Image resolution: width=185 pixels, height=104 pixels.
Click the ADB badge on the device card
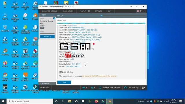(42, 28)
